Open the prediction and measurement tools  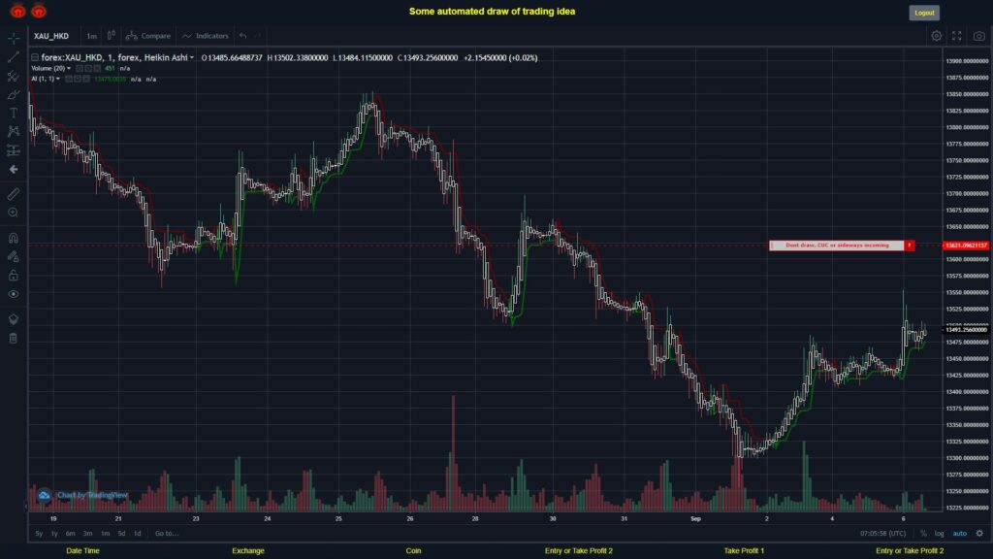click(14, 150)
